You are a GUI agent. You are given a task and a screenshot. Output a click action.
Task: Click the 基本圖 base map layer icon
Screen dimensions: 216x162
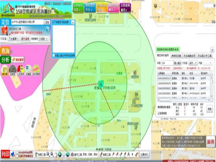pos(5,70)
